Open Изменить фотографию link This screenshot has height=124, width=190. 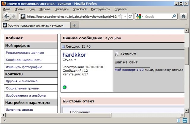(24, 67)
